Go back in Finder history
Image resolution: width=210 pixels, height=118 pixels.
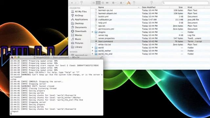tap(72, 3)
